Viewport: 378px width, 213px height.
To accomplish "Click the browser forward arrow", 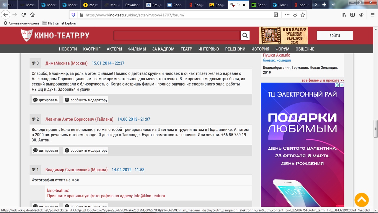I will [14, 15].
